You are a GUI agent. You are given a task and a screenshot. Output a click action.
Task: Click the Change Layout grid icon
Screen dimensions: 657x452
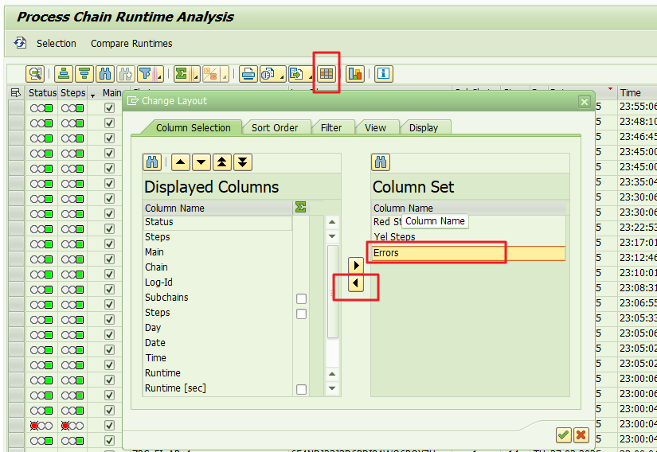[x=327, y=74]
